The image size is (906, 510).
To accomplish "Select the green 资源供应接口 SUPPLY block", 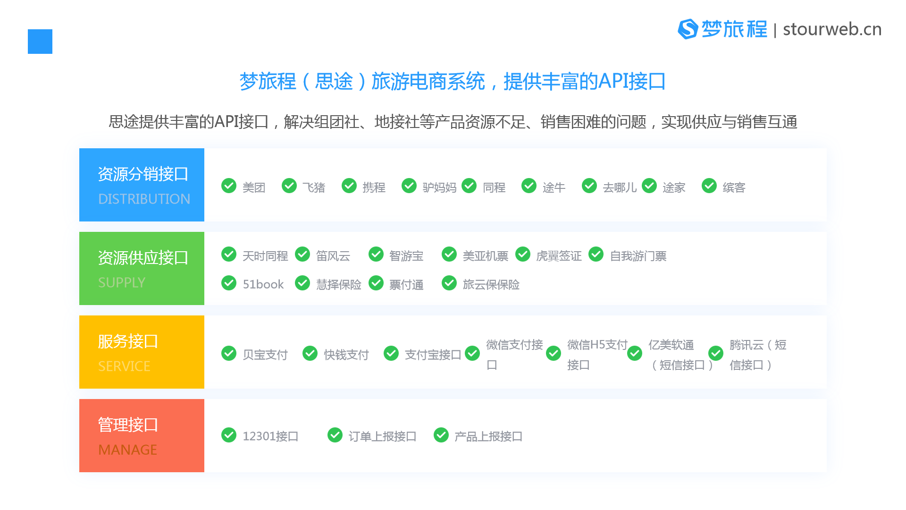I will point(142,268).
